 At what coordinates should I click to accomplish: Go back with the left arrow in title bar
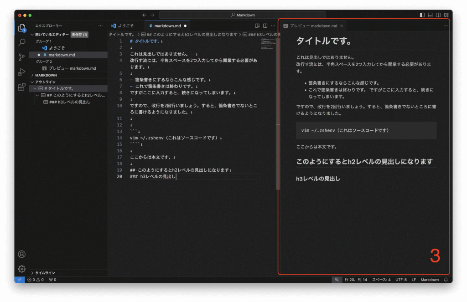145,15
